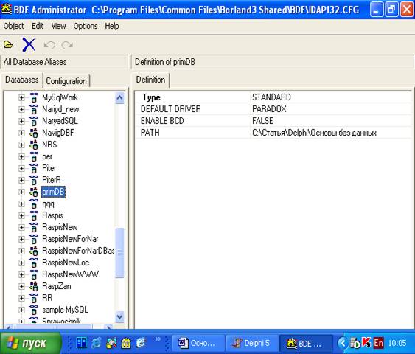The height and width of the screenshot is (354, 415).
Task: Expand the Piter alias node
Action: coord(21,168)
